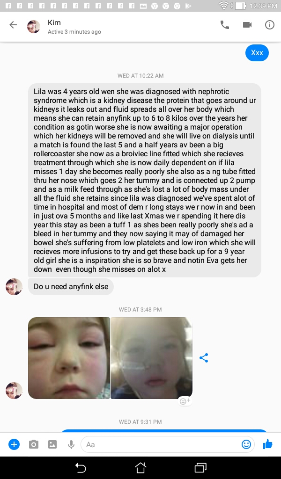This screenshot has height=479, width=281.
Task: Open conversation info for Kim
Action: (269, 25)
